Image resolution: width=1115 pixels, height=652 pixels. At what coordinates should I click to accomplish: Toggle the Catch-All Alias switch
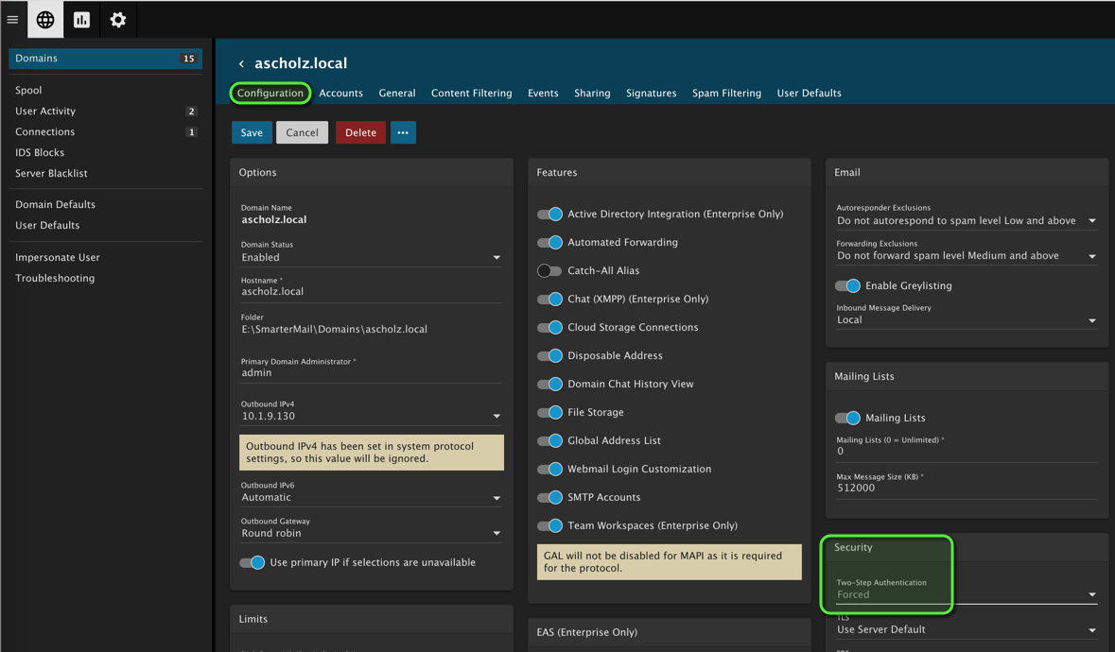[x=549, y=271]
